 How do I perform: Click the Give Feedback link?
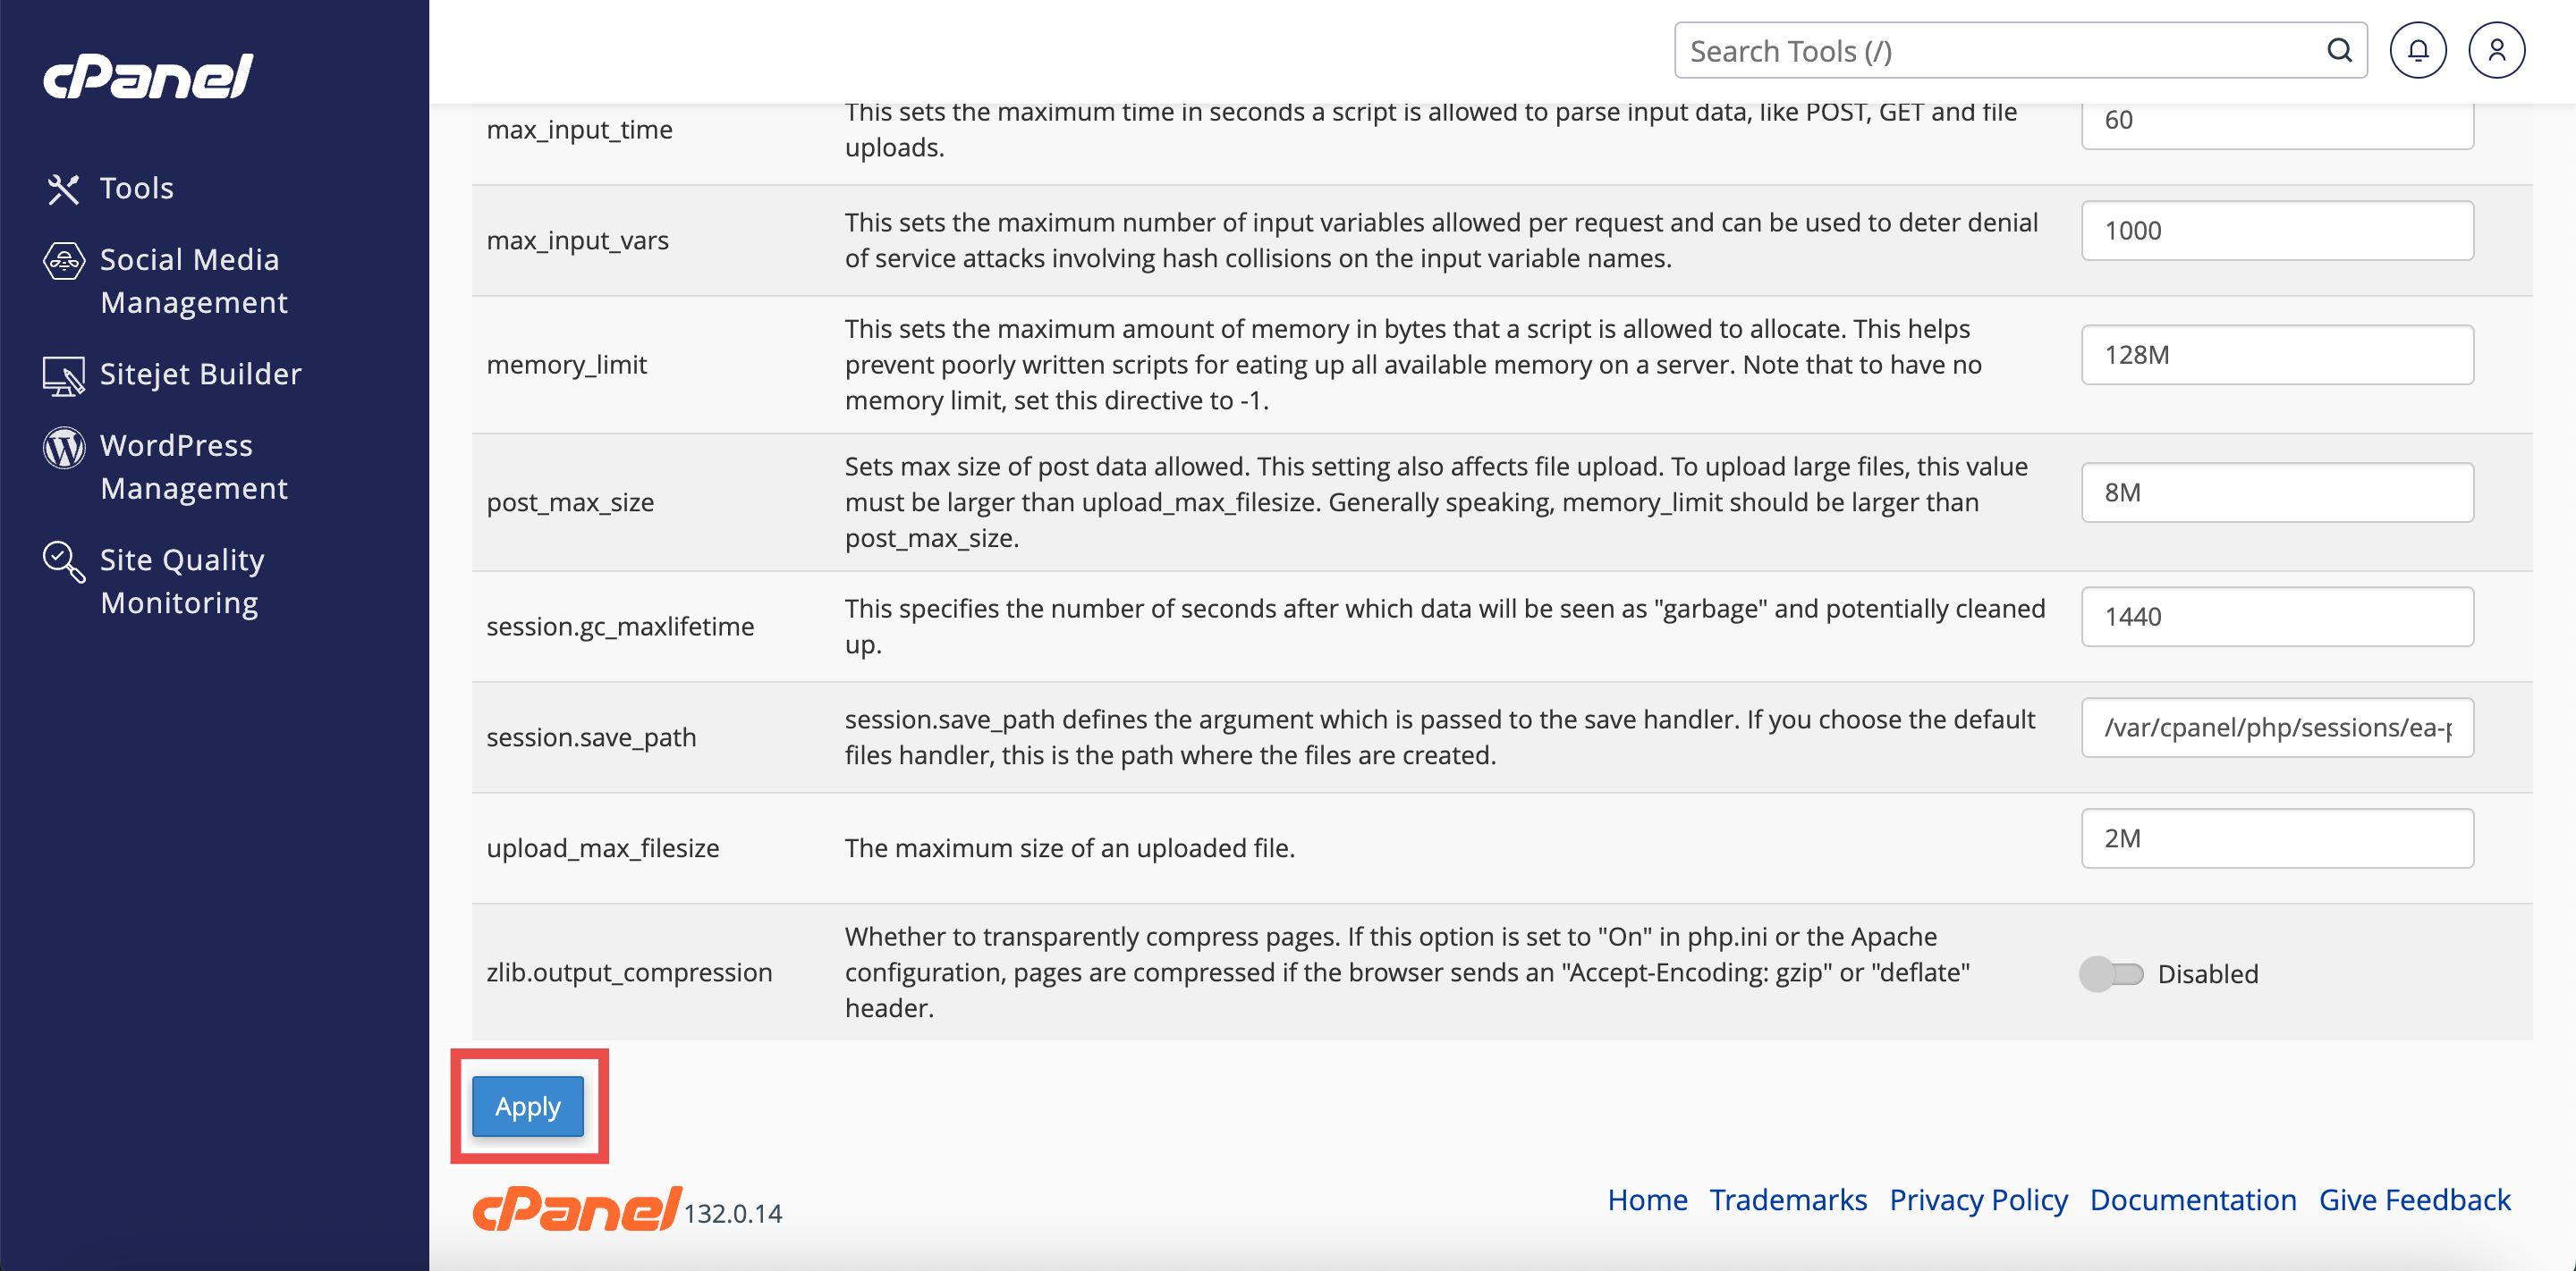[2414, 1200]
